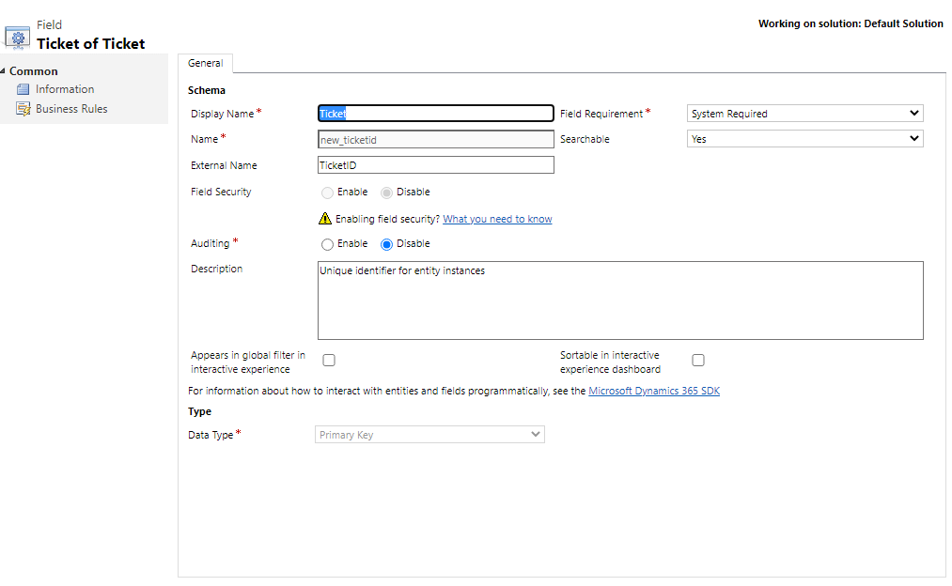The image size is (952, 586).
Task: Open the Data Type dropdown
Action: click(429, 435)
